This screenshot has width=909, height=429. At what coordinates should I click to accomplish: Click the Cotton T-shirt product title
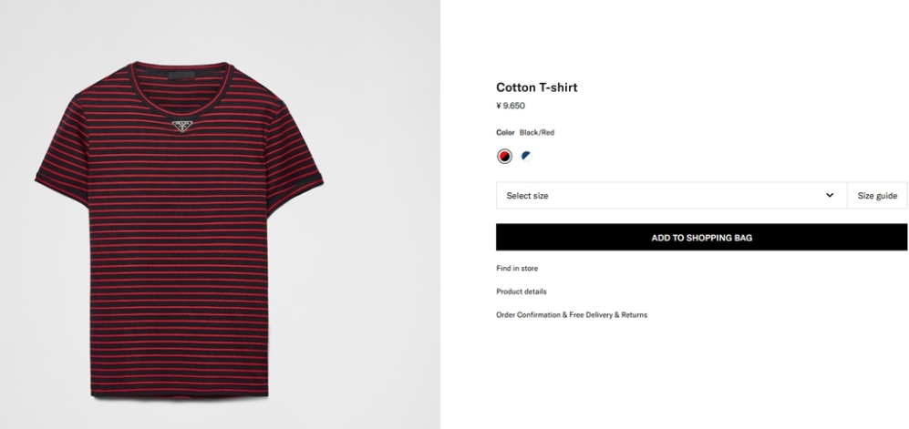click(x=537, y=87)
